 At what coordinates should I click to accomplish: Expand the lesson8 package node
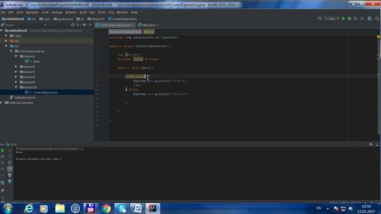point(16,77)
